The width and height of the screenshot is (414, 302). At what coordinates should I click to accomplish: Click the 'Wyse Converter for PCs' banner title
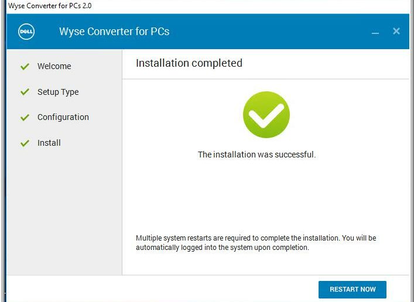click(x=114, y=32)
